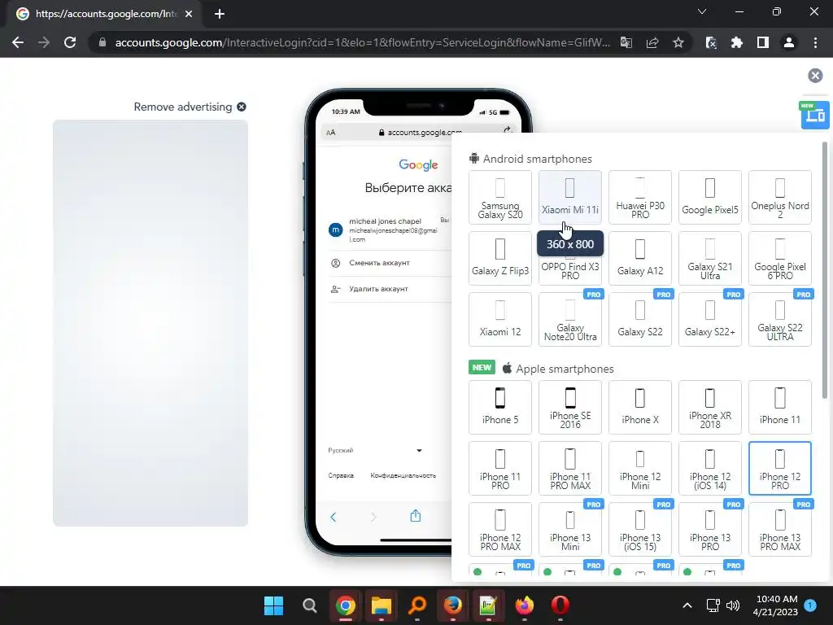Select the Xiaomi 12 device
The width and height of the screenshot is (833, 625).
click(500, 319)
